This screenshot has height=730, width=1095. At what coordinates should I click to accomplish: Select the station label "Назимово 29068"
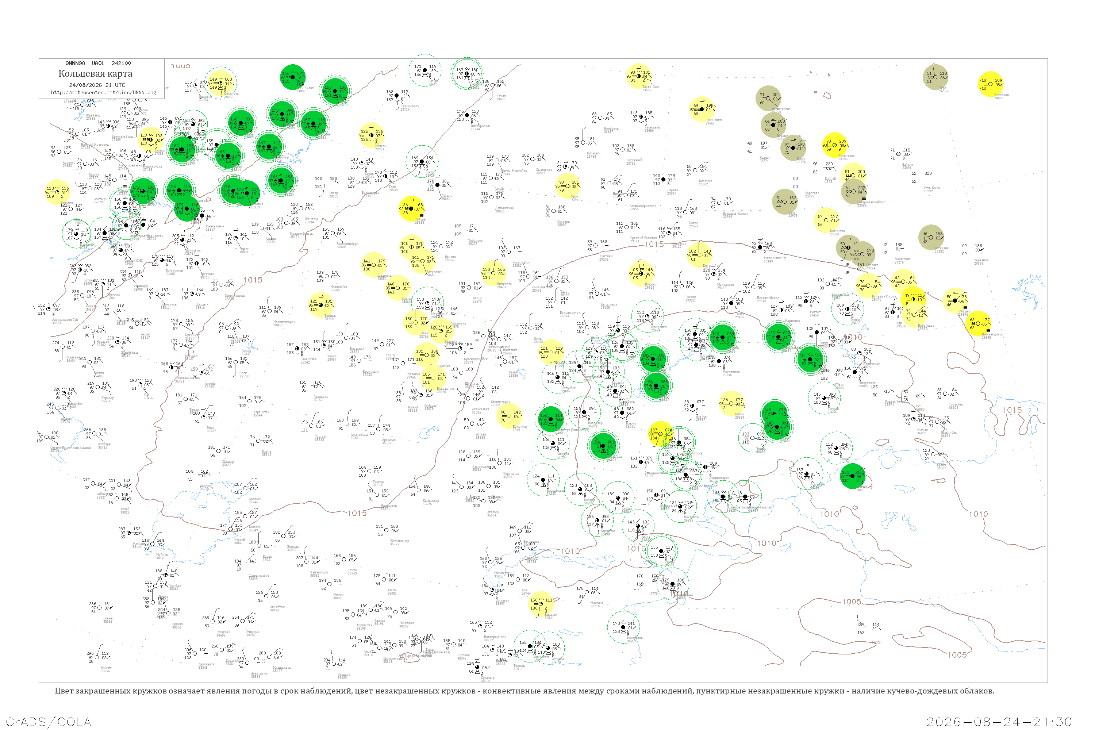(x=837, y=232)
